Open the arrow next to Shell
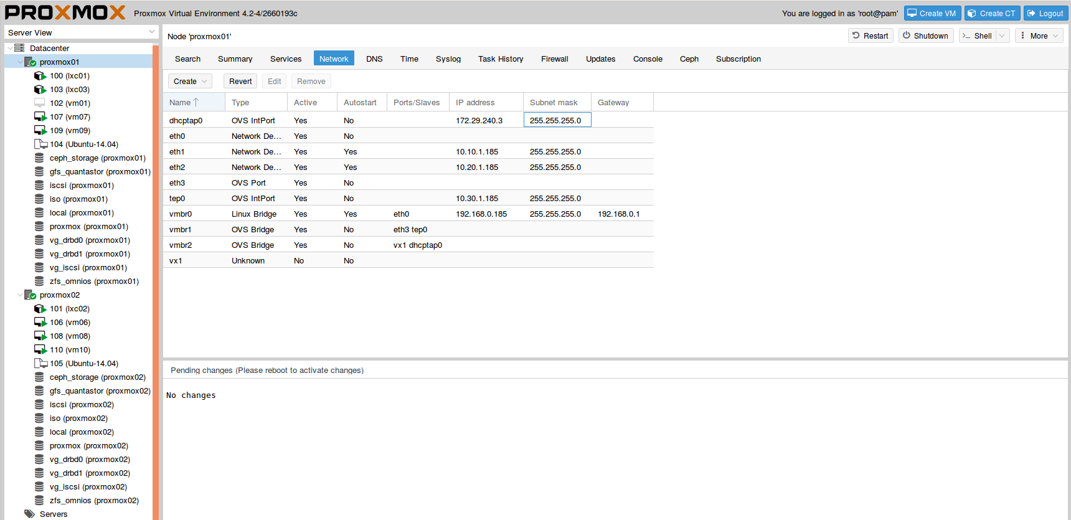Viewport: 1071px width, 520px height. [1002, 36]
